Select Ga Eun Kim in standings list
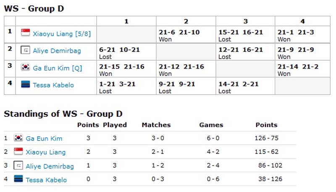336x192 pixels. (44, 138)
